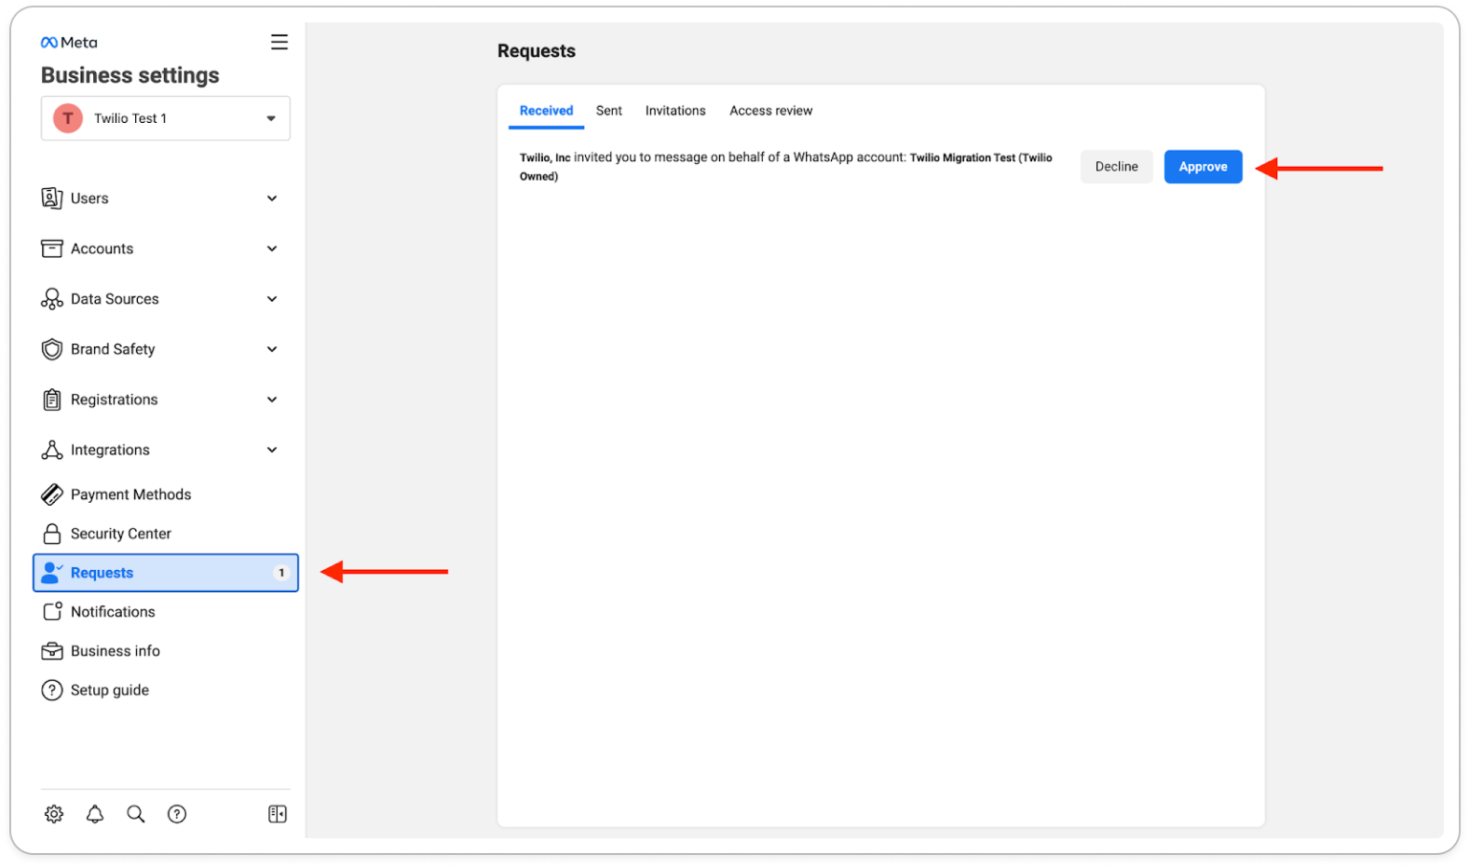Screen dimensions: 1470x868
Task: Open Security Center in the sidebar
Action: click(121, 534)
